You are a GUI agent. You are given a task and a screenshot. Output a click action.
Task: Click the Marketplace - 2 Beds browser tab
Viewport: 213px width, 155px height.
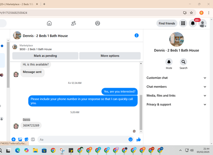click(16, 4)
